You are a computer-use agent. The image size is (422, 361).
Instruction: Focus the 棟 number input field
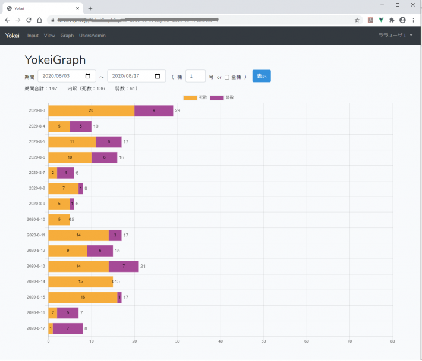196,76
